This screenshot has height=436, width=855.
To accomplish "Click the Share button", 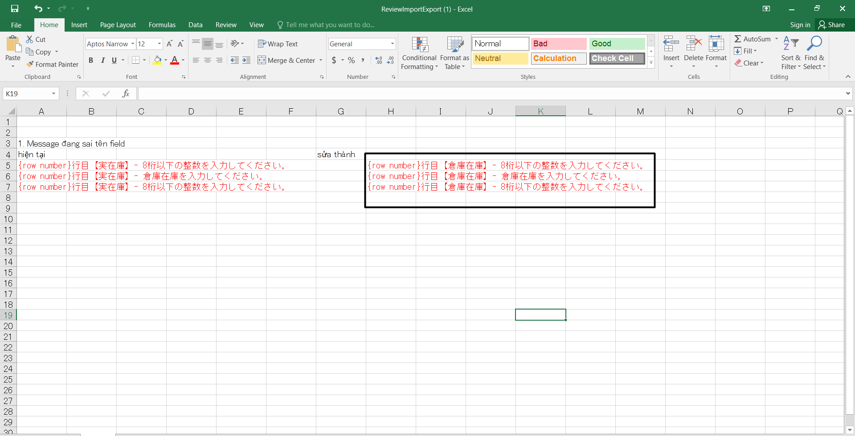I will point(831,25).
